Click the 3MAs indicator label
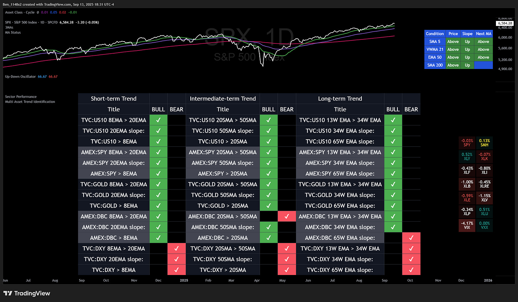The image size is (518, 302). (x=9, y=27)
